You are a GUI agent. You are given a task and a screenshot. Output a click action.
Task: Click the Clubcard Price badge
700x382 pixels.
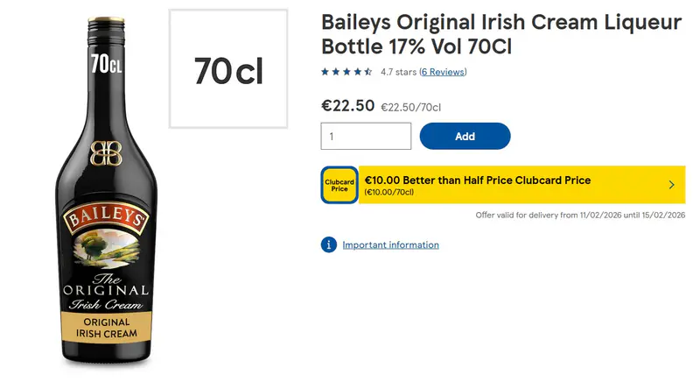click(x=339, y=185)
